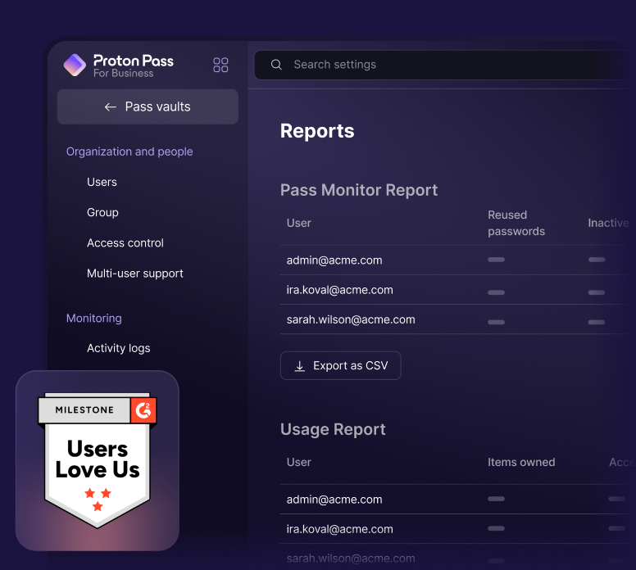Click the Reused passwords column header

click(x=516, y=223)
